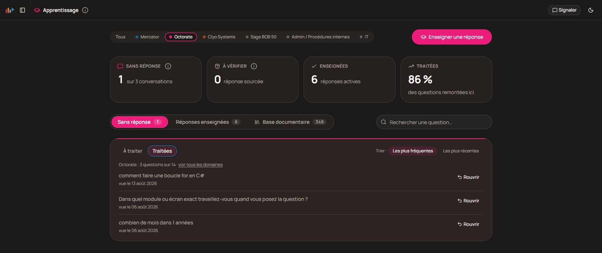Image resolution: width=602 pixels, height=253 pixels.
Task: Click the Signaler button
Action: click(564, 10)
